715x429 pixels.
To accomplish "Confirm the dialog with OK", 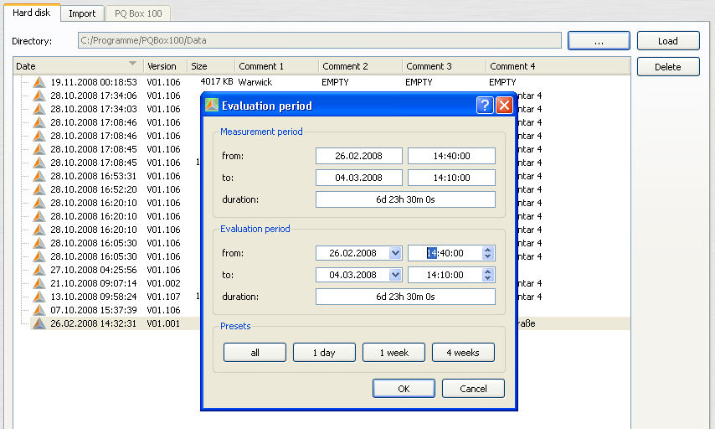I will coord(404,389).
